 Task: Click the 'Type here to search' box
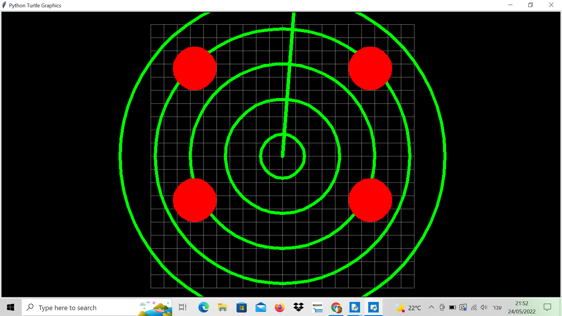[97, 308]
